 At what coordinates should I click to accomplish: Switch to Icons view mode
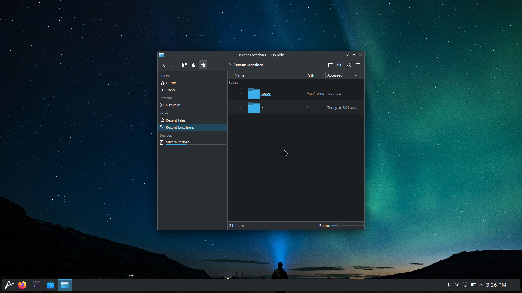coord(185,65)
